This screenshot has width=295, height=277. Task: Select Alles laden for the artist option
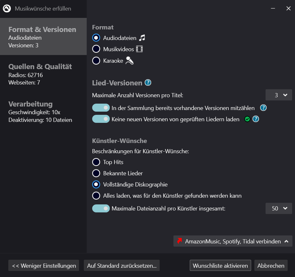pyautogui.click(x=96, y=196)
